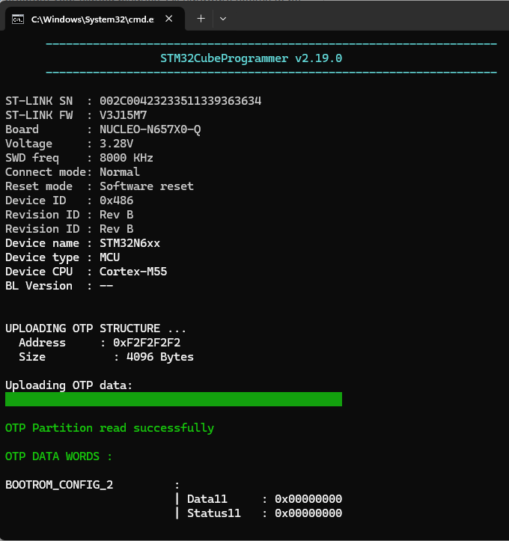Viewport: 509px width, 541px height.
Task: Click the voltage value 3.28V
Action: pyautogui.click(x=116, y=144)
